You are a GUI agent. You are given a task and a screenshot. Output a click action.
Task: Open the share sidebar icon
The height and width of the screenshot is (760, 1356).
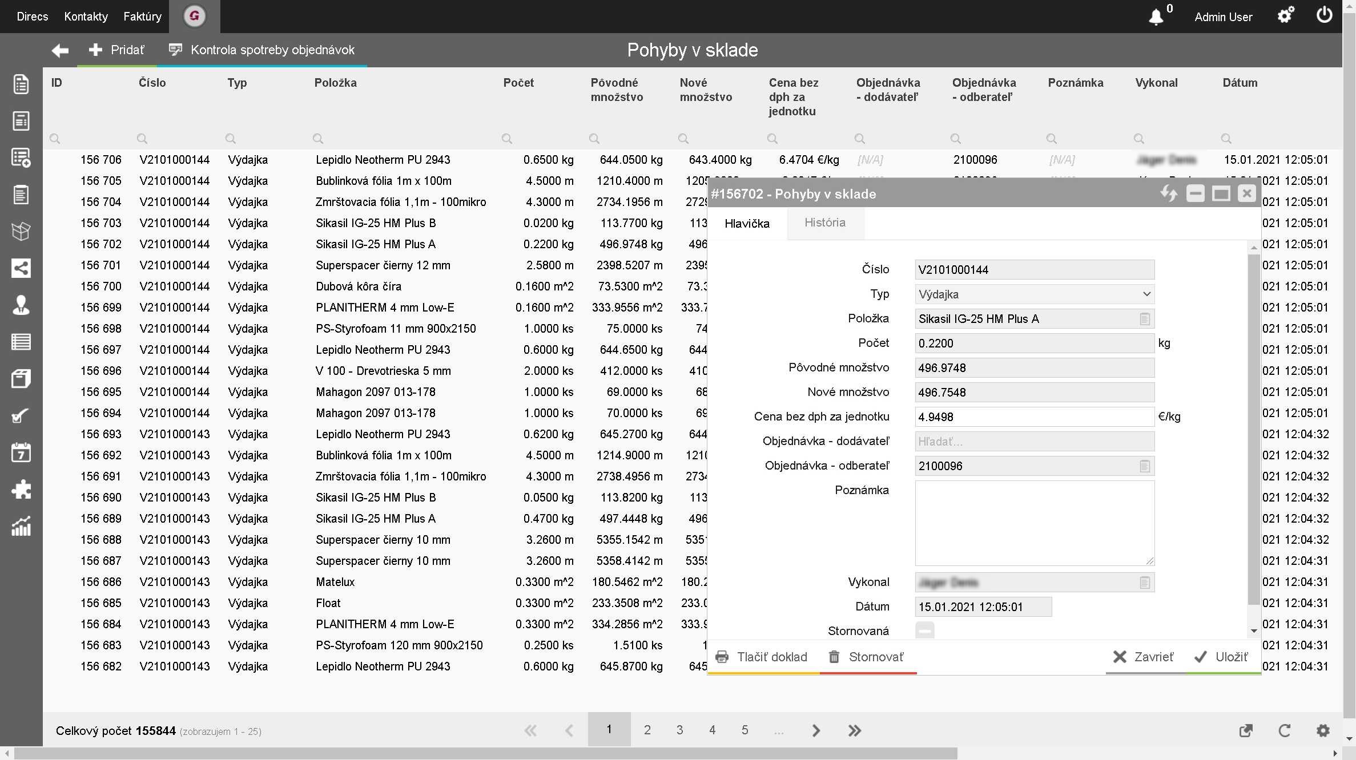coord(21,268)
